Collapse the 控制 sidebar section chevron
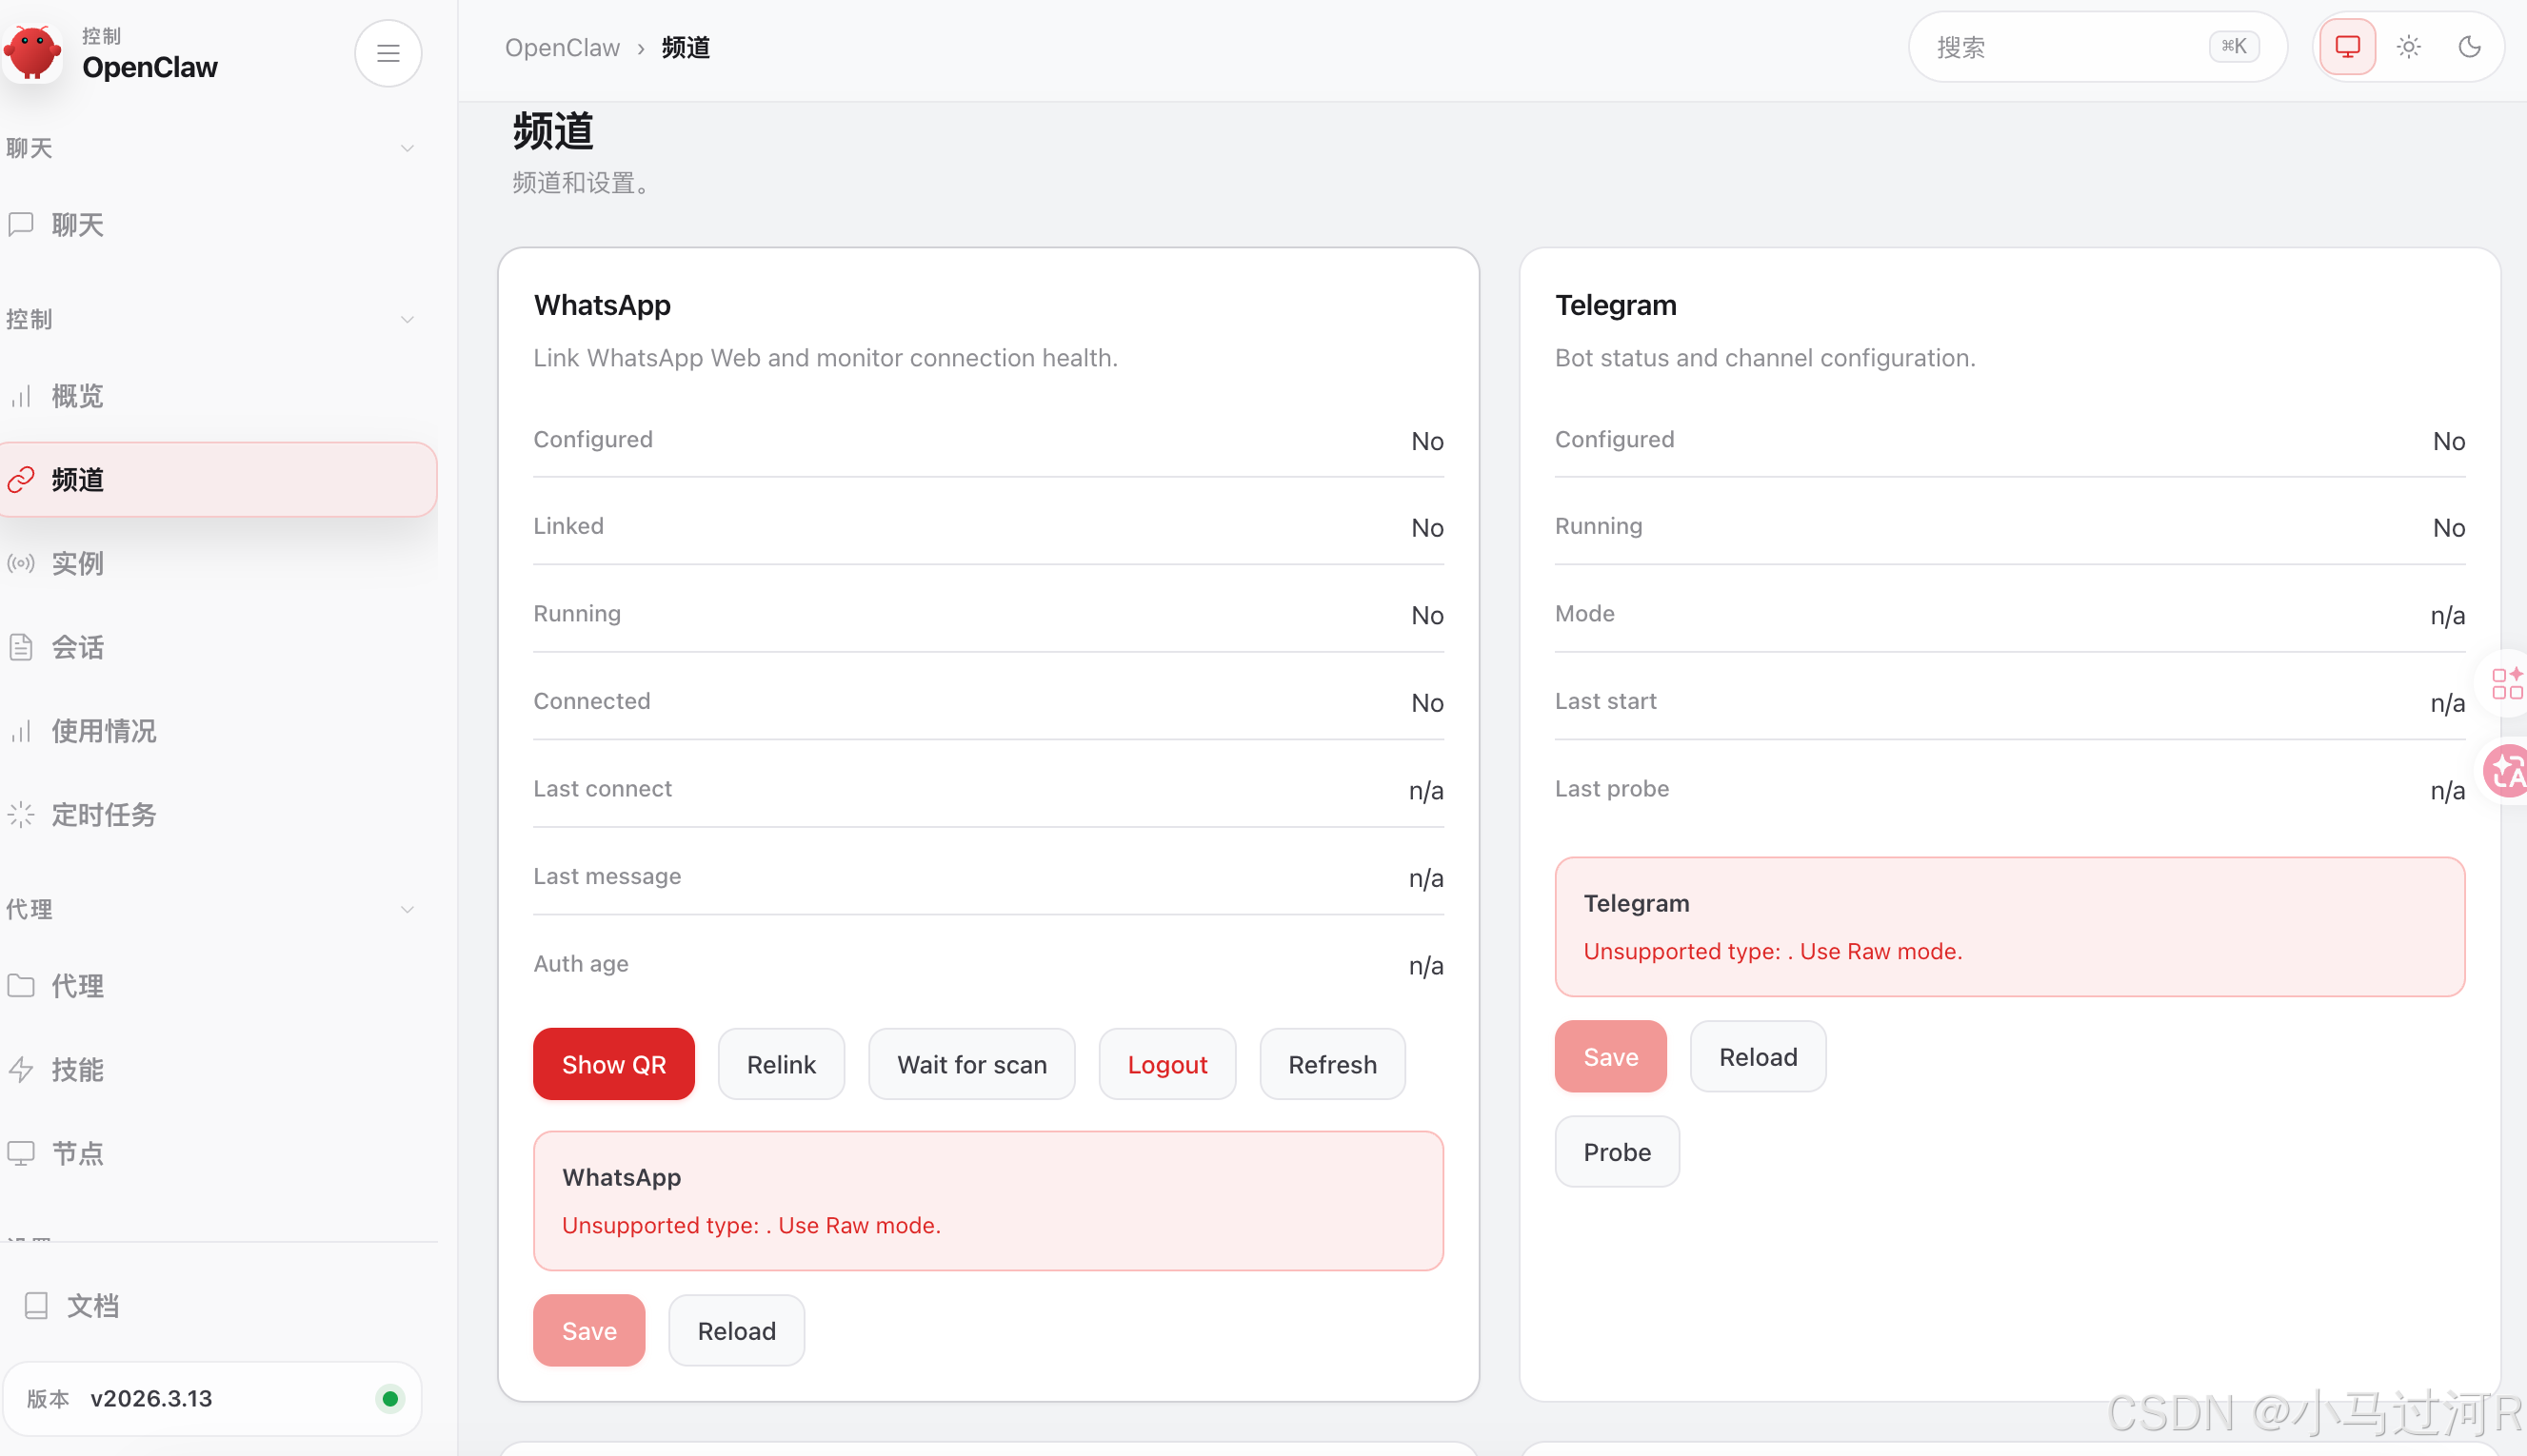 tap(408, 319)
